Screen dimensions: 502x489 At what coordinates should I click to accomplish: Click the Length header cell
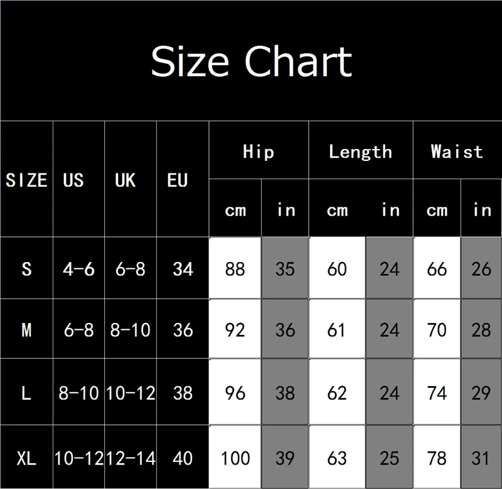(x=361, y=150)
